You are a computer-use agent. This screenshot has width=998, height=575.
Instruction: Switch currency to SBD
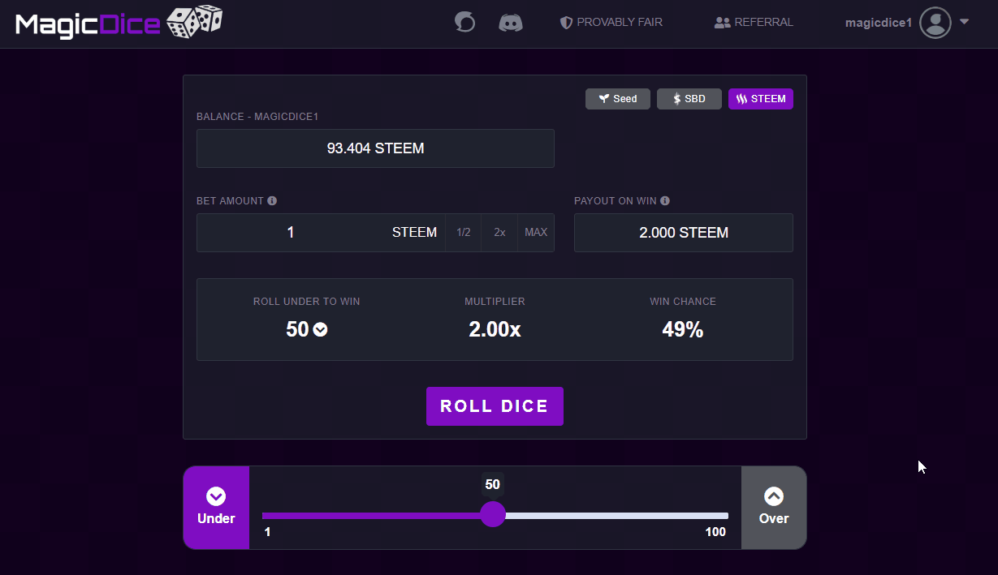689,99
